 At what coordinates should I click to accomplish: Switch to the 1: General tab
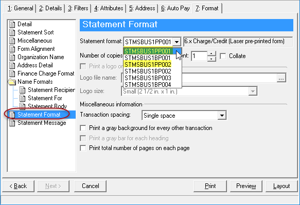coord(20,8)
